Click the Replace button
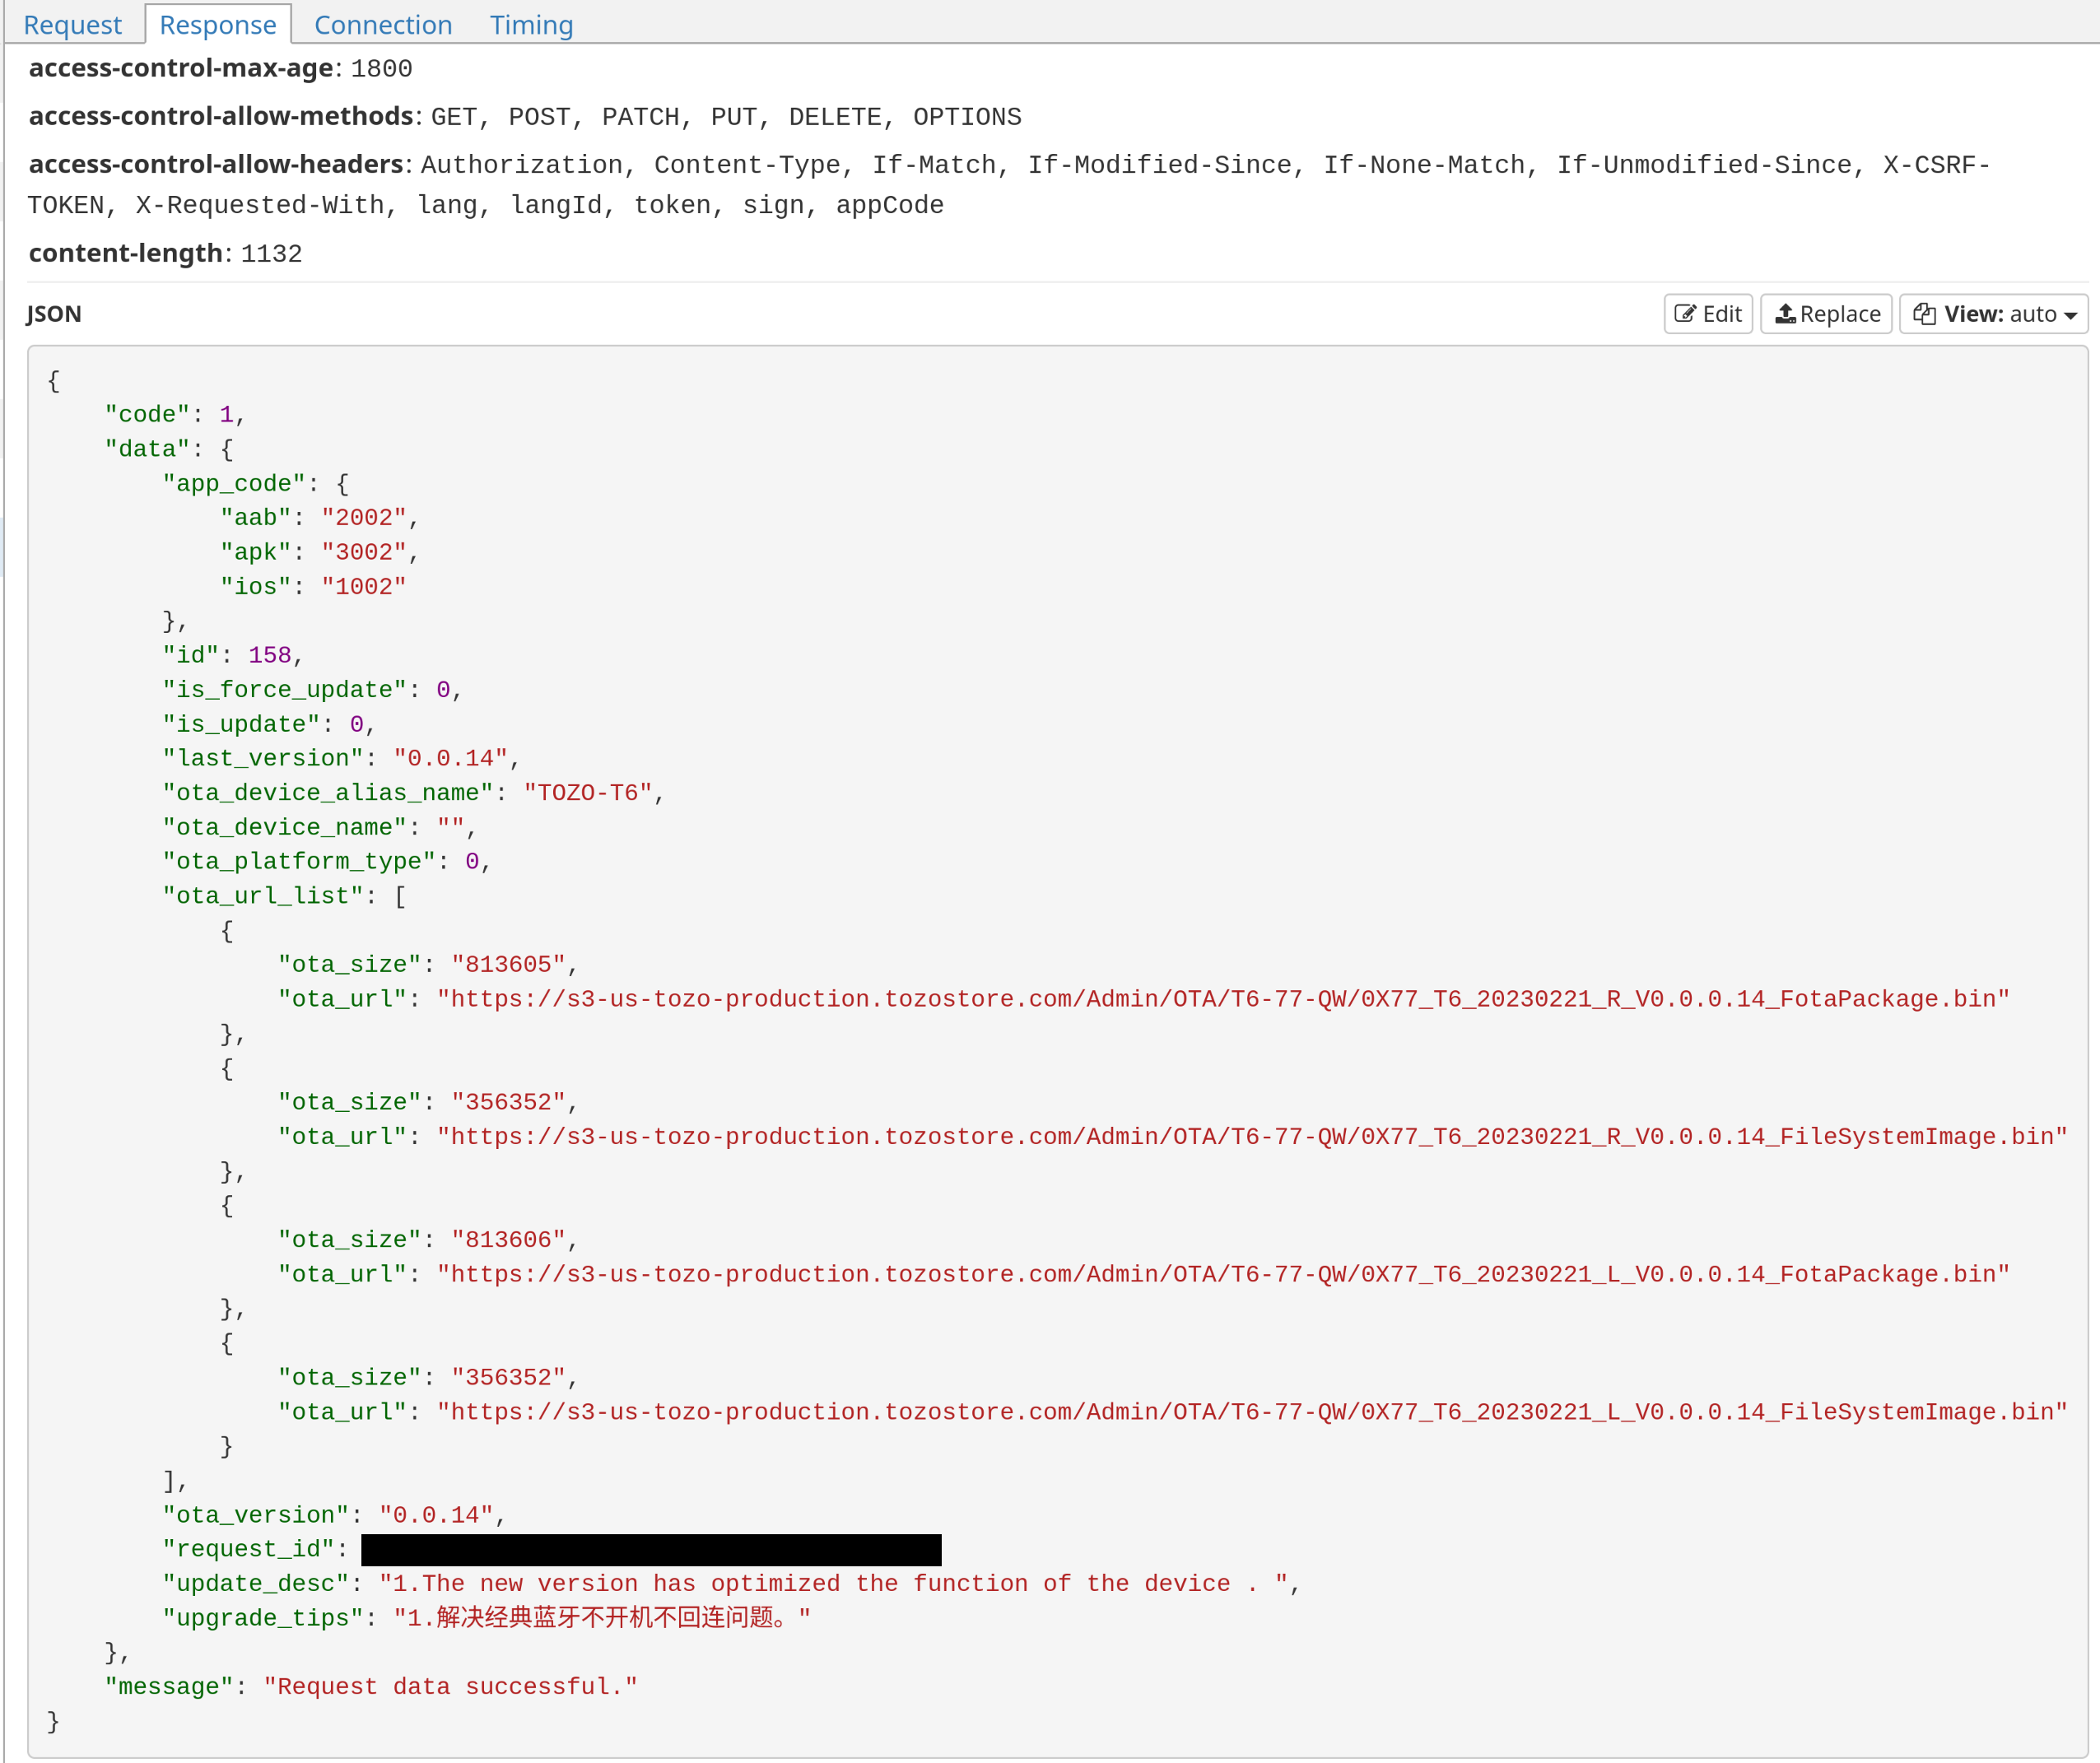This screenshot has height=1763, width=2100. click(x=1827, y=314)
